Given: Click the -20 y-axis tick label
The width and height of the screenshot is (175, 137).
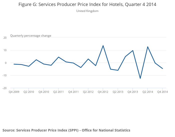Looking at the screenshot, I should (4, 88).
